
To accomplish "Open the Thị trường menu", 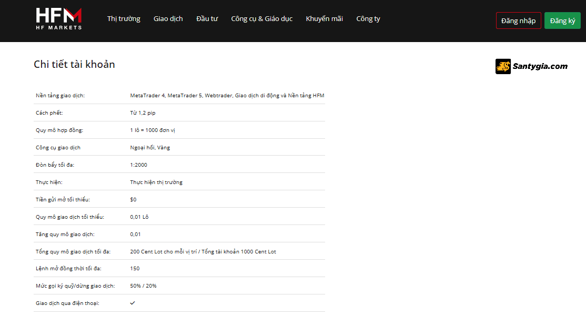I will click(x=124, y=19).
